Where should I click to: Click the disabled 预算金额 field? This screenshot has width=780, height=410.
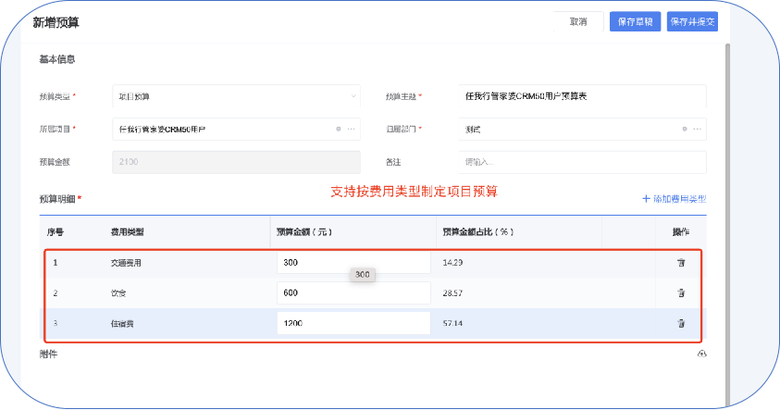tap(236, 162)
